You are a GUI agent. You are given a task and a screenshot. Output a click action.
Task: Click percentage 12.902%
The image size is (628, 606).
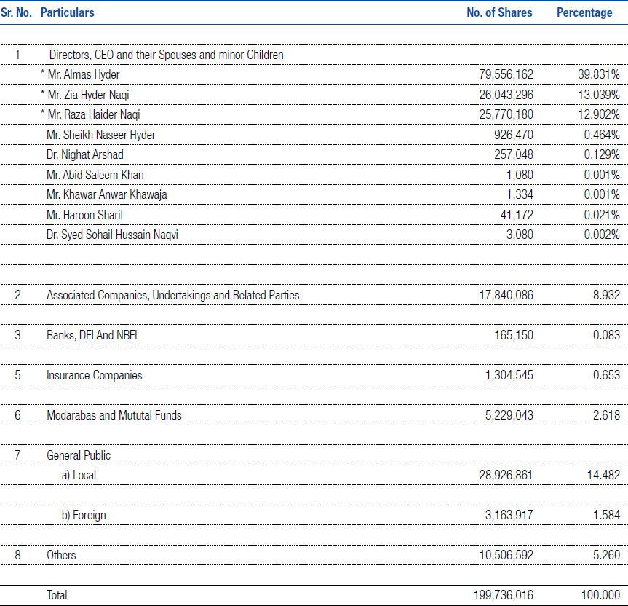coord(599,114)
